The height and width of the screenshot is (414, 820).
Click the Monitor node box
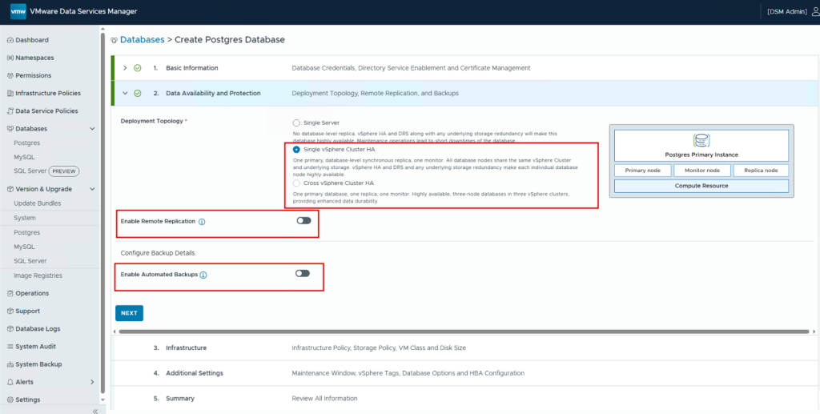point(701,171)
